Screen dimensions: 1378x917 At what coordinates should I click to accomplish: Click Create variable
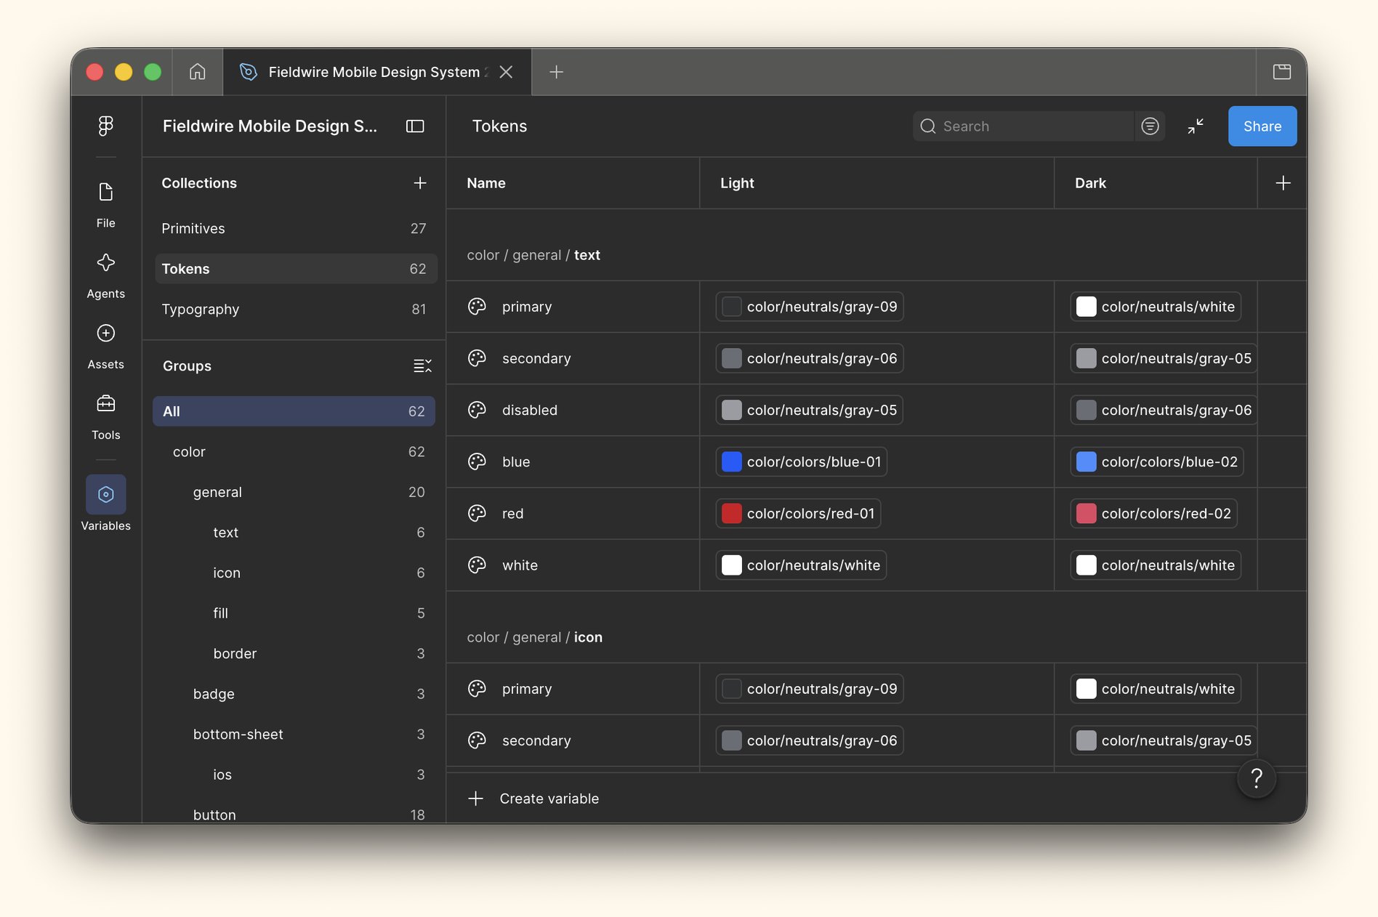click(534, 799)
